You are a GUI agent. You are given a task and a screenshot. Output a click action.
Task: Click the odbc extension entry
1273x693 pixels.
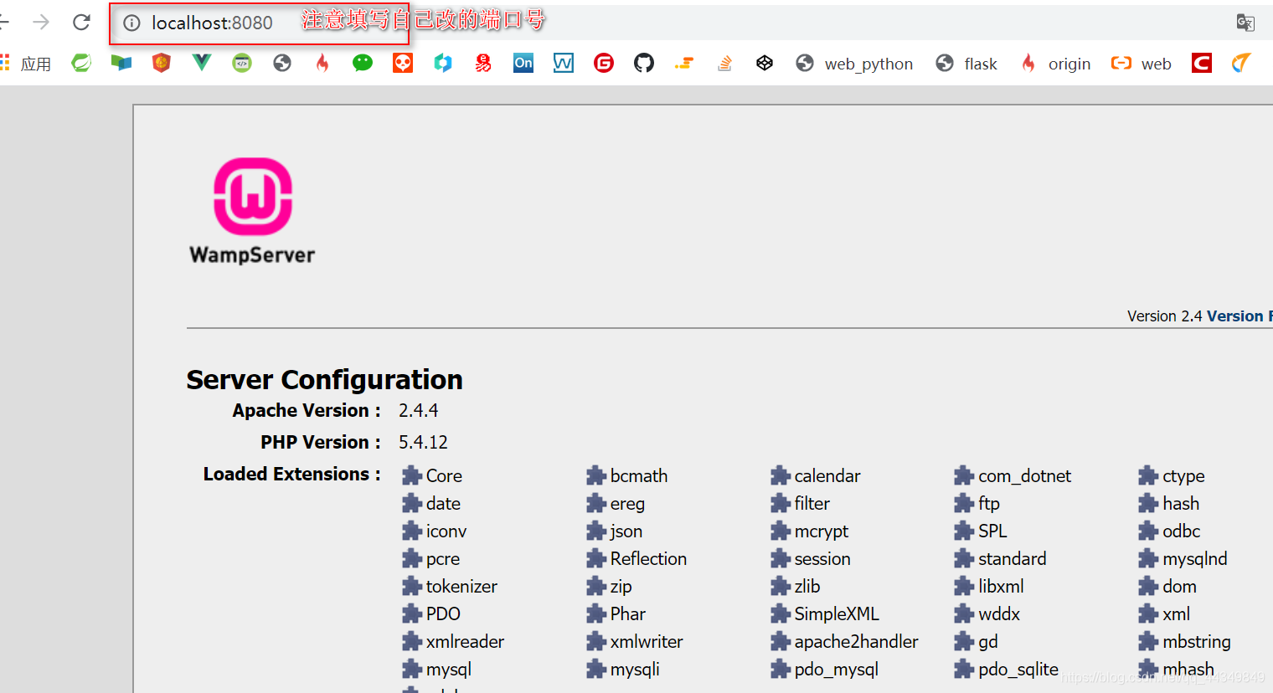tap(1169, 531)
